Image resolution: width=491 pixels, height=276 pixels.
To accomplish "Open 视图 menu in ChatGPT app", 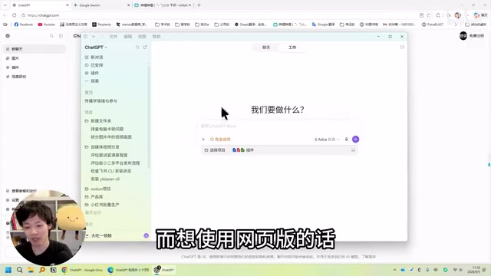I will coord(142,37).
